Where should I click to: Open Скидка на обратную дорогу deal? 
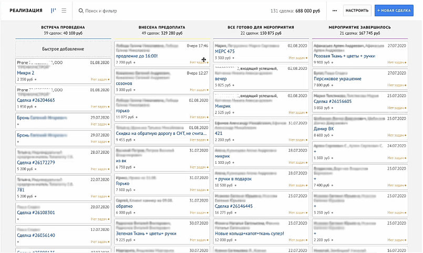coord(161,133)
